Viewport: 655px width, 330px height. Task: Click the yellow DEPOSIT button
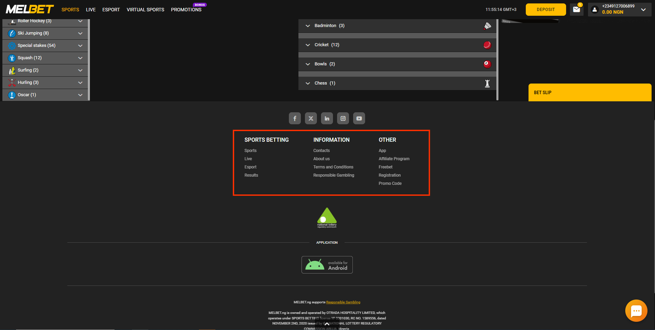(x=545, y=9)
